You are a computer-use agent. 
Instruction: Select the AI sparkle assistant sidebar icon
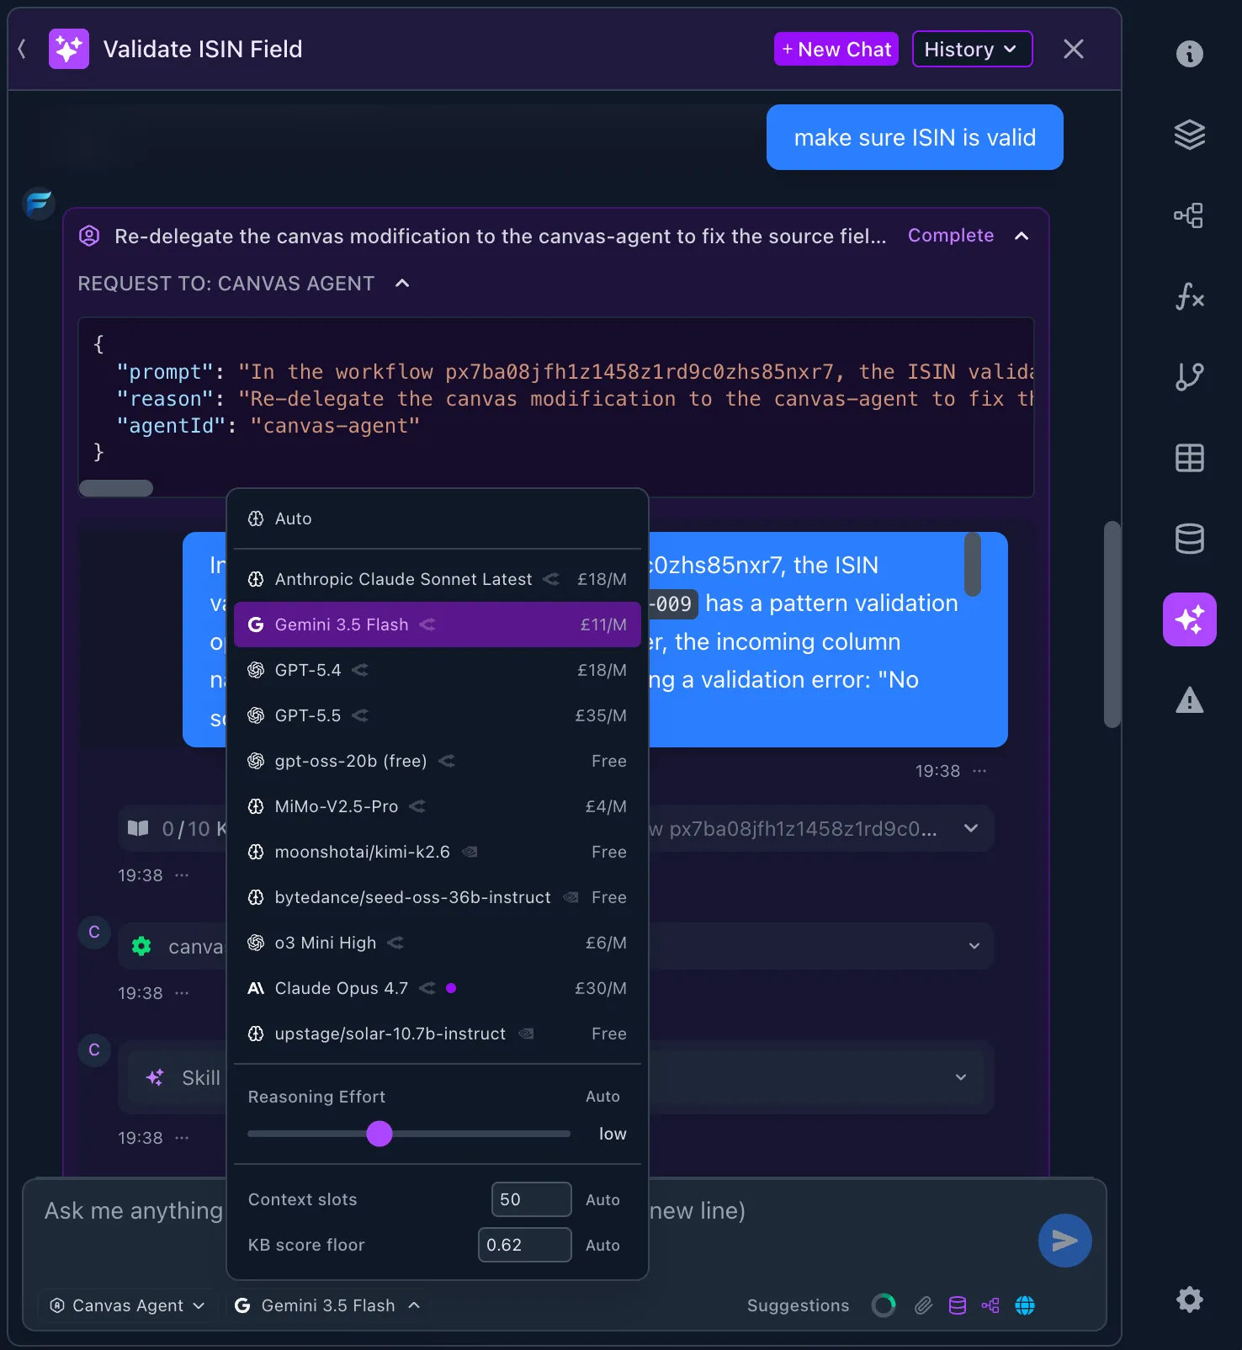coord(1189,619)
